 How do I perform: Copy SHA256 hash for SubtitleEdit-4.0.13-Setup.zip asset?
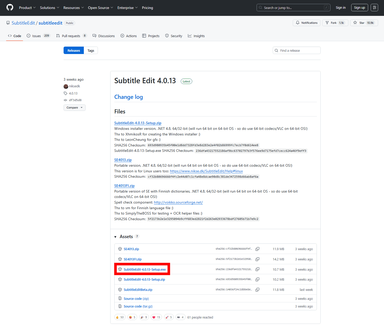point(257,279)
